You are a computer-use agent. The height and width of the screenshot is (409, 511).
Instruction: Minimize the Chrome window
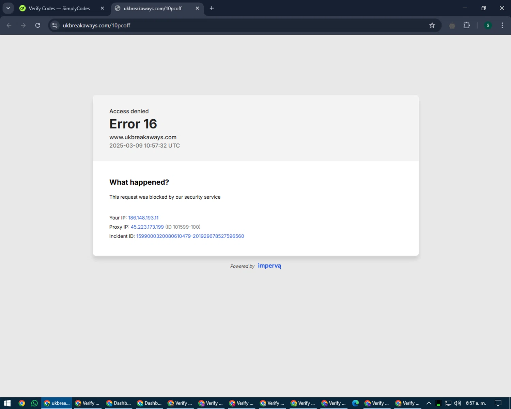pyautogui.click(x=465, y=8)
